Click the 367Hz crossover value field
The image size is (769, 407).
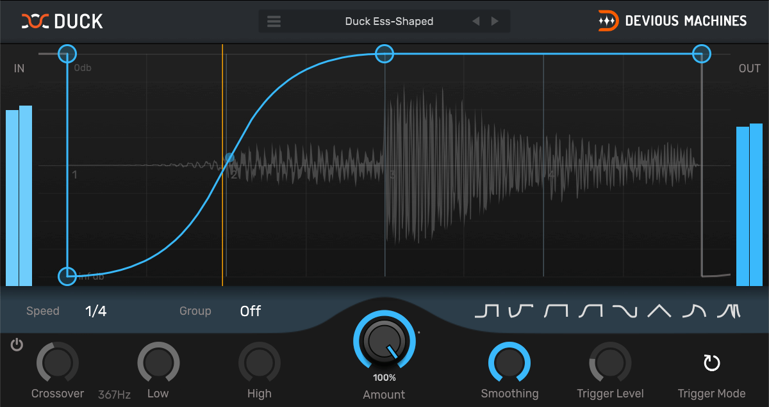114,395
